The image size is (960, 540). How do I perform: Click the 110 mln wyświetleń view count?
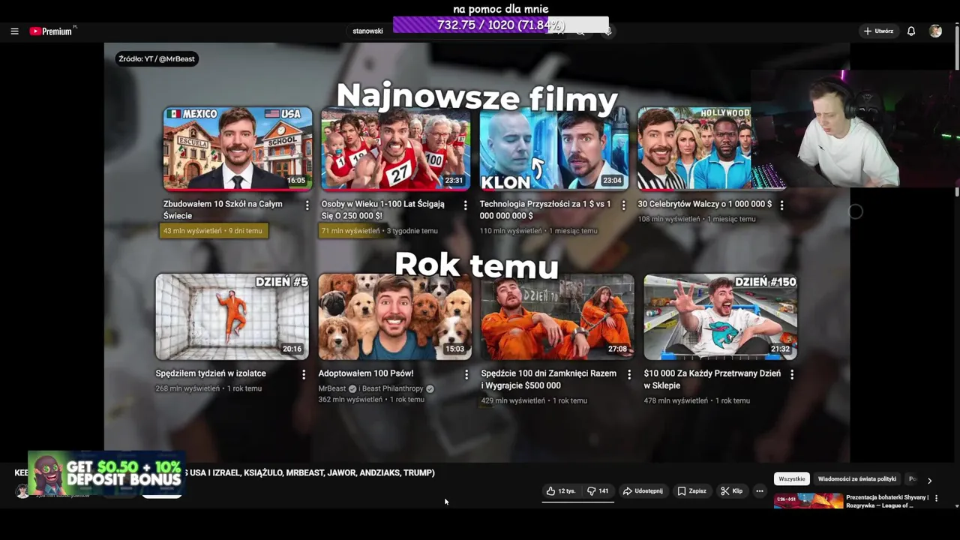pos(510,231)
